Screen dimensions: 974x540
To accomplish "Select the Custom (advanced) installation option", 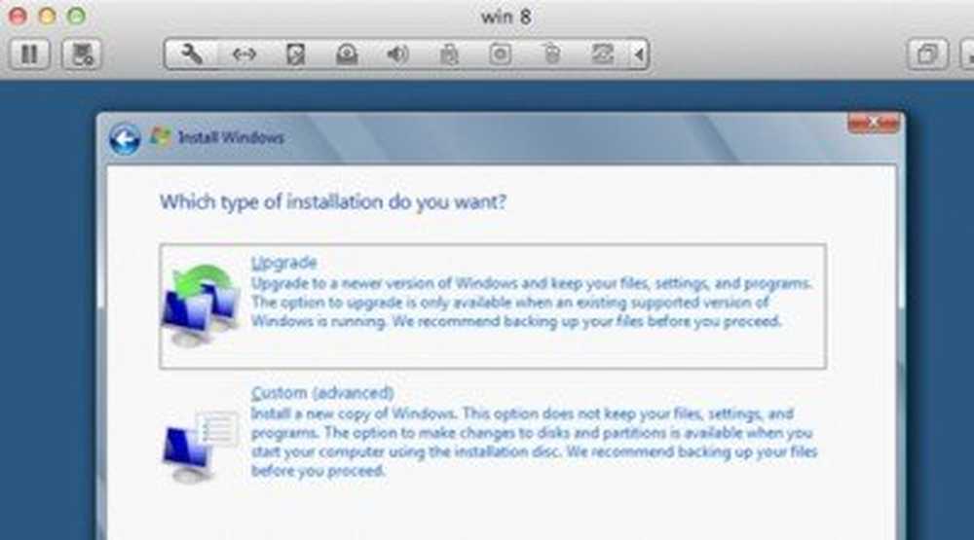I will [x=493, y=433].
